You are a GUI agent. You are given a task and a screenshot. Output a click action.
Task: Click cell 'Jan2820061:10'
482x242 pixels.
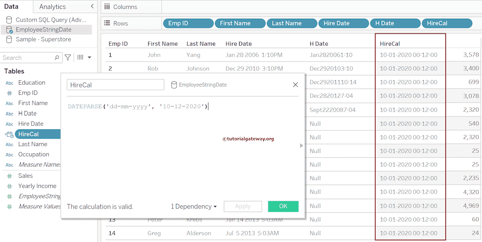tap(331, 55)
